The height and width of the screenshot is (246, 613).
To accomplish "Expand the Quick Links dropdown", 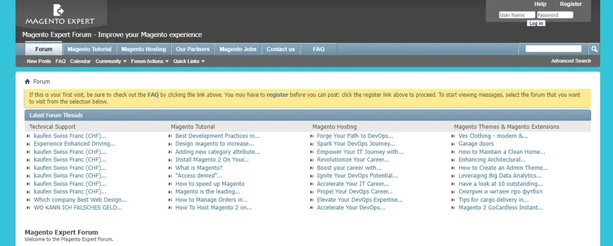I will 189,61.
